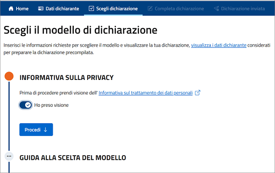Open the Dati dichiarante tab
Image resolution: width=275 pixels, height=173 pixels.
(x=59, y=9)
